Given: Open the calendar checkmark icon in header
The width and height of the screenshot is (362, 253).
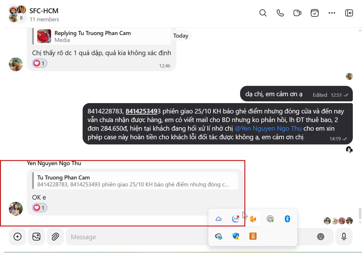Looking at the screenshot, I should [315, 13].
